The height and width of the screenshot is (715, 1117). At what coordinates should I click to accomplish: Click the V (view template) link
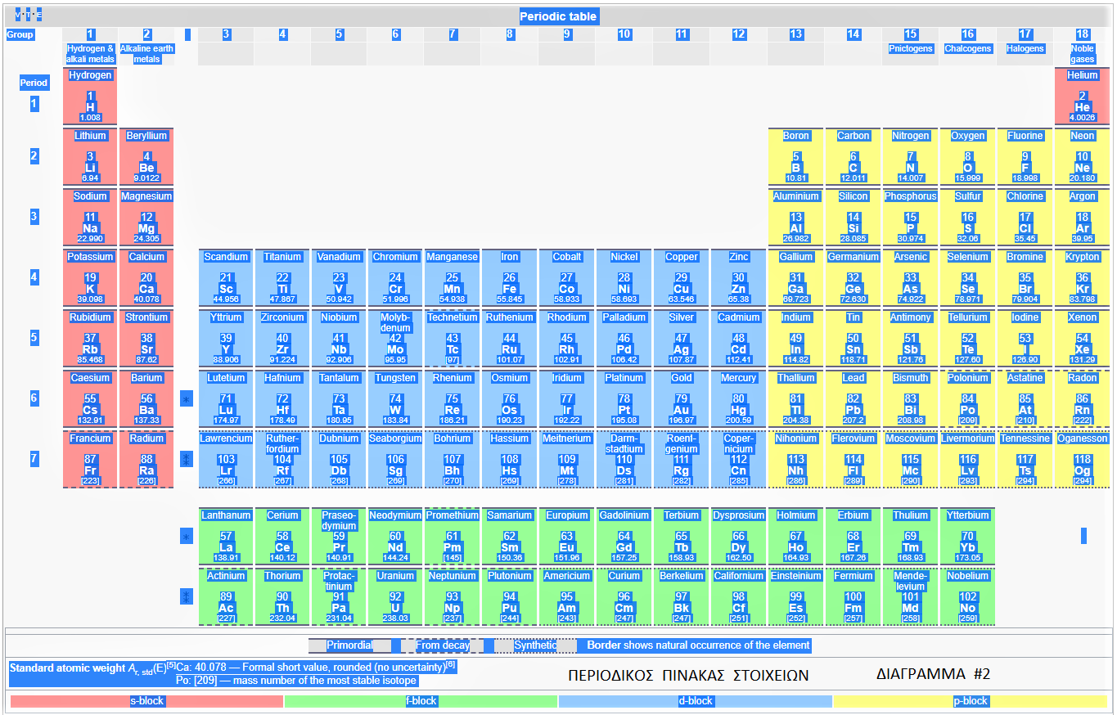point(18,16)
